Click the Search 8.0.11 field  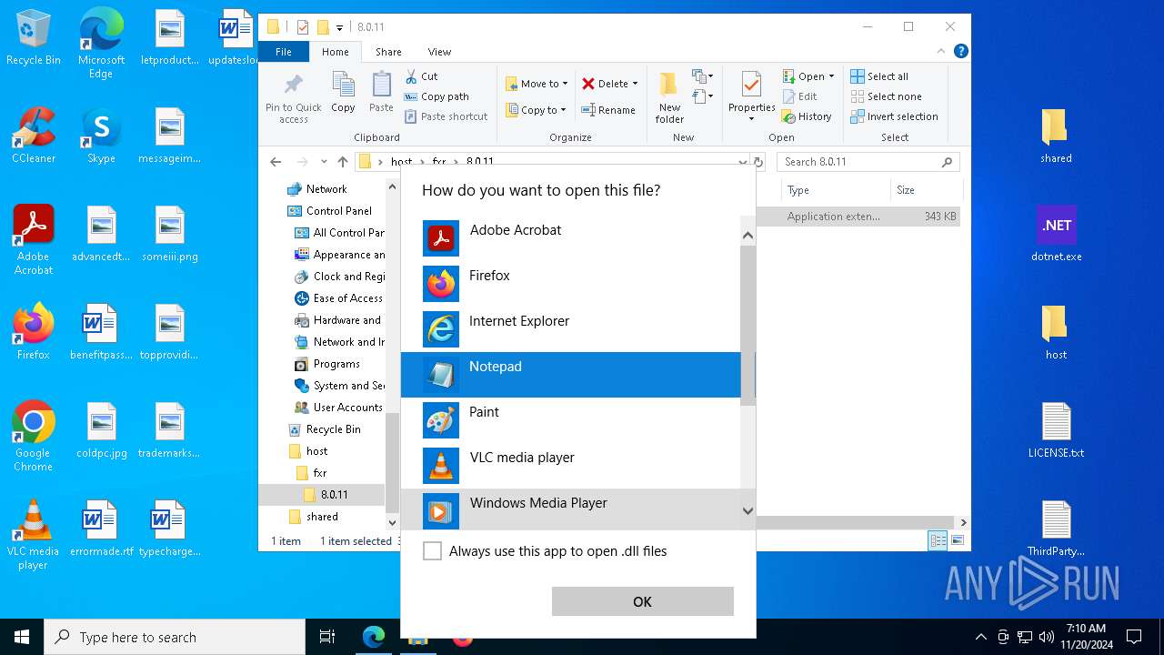[x=867, y=162]
